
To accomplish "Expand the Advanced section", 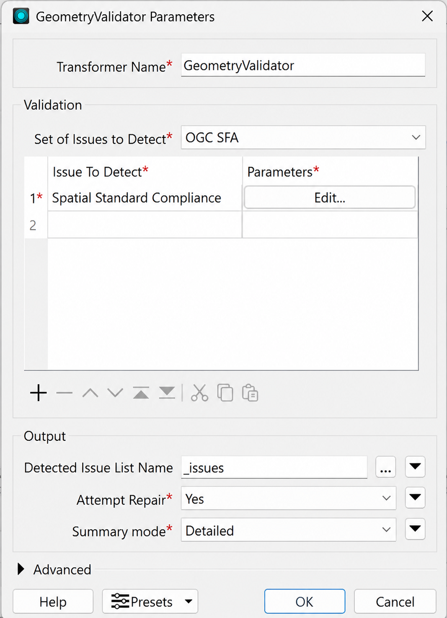I will coord(21,569).
